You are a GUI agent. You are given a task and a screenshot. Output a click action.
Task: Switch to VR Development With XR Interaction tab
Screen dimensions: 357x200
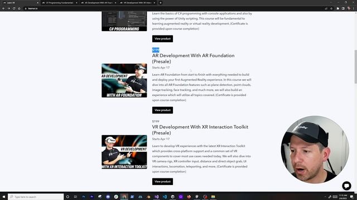point(137,3)
